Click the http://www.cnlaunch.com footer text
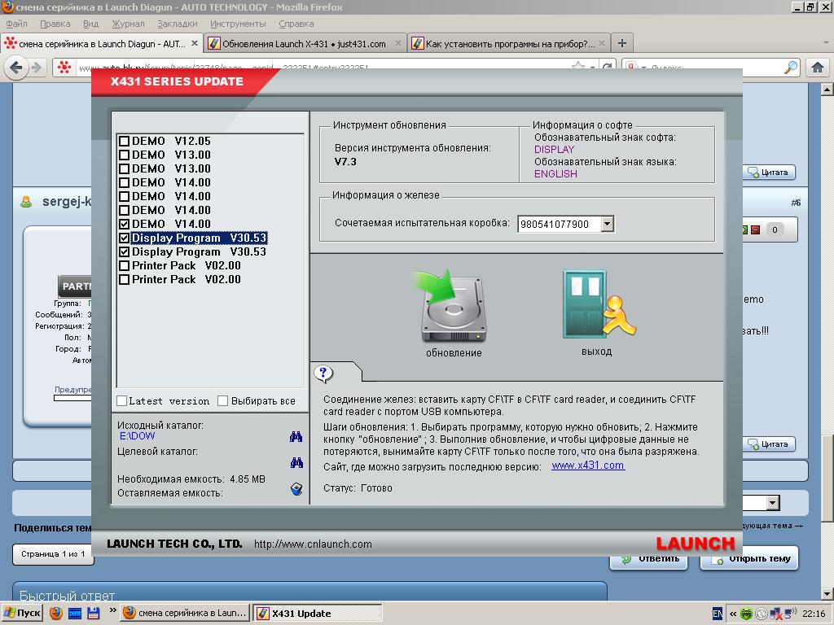Screen dimensions: 834x625 (313, 544)
